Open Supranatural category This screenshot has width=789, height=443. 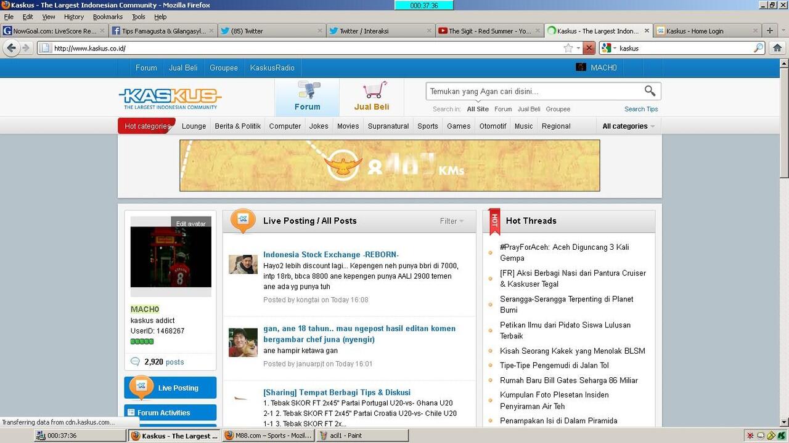pyautogui.click(x=388, y=126)
